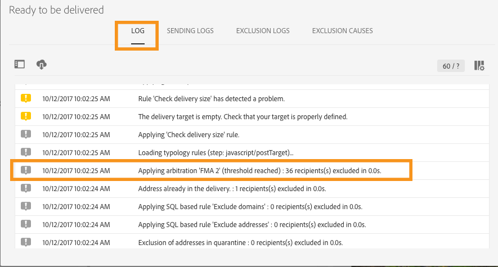Click the cloud download export icon

[x=41, y=65]
